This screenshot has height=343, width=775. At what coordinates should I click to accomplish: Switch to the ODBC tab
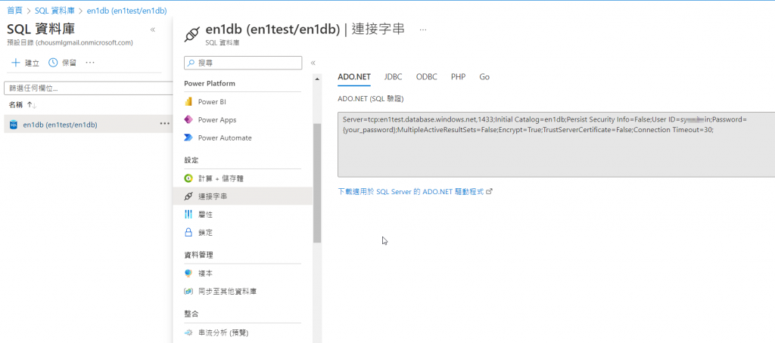click(427, 77)
